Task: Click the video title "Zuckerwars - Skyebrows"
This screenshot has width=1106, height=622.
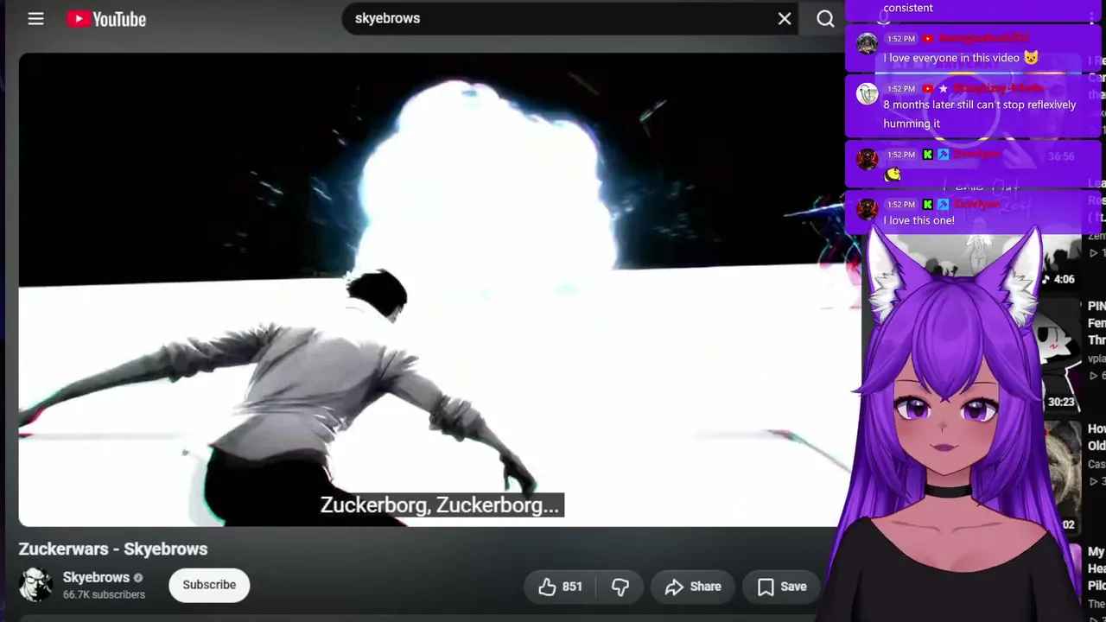Action: 113,549
